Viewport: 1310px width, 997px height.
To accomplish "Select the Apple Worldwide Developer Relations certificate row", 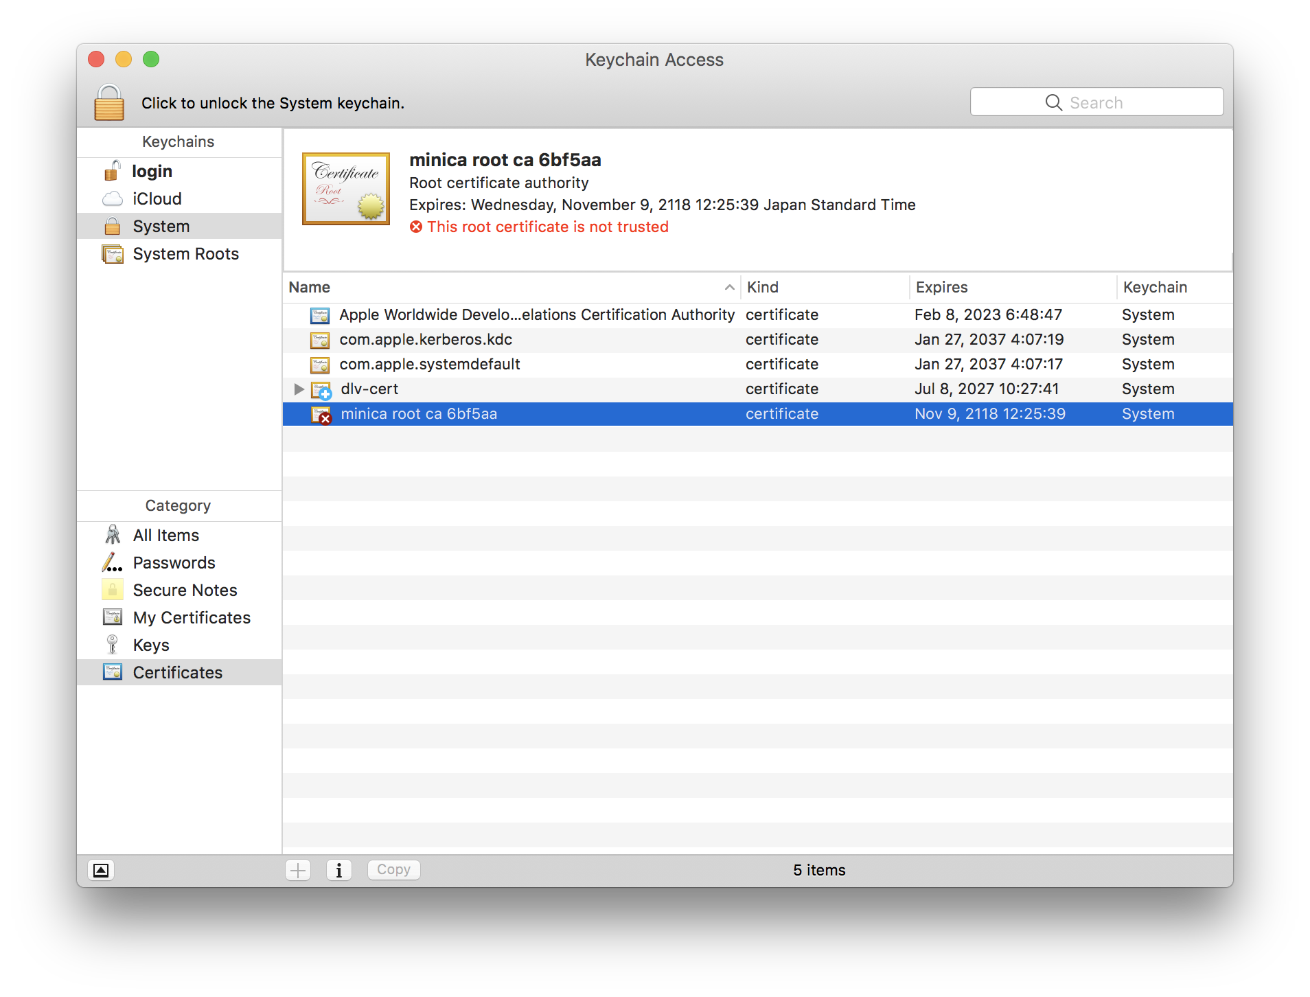I will click(x=758, y=315).
